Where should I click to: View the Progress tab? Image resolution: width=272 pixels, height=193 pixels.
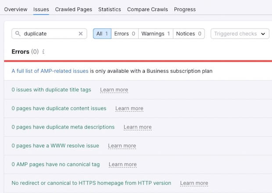click(x=185, y=9)
